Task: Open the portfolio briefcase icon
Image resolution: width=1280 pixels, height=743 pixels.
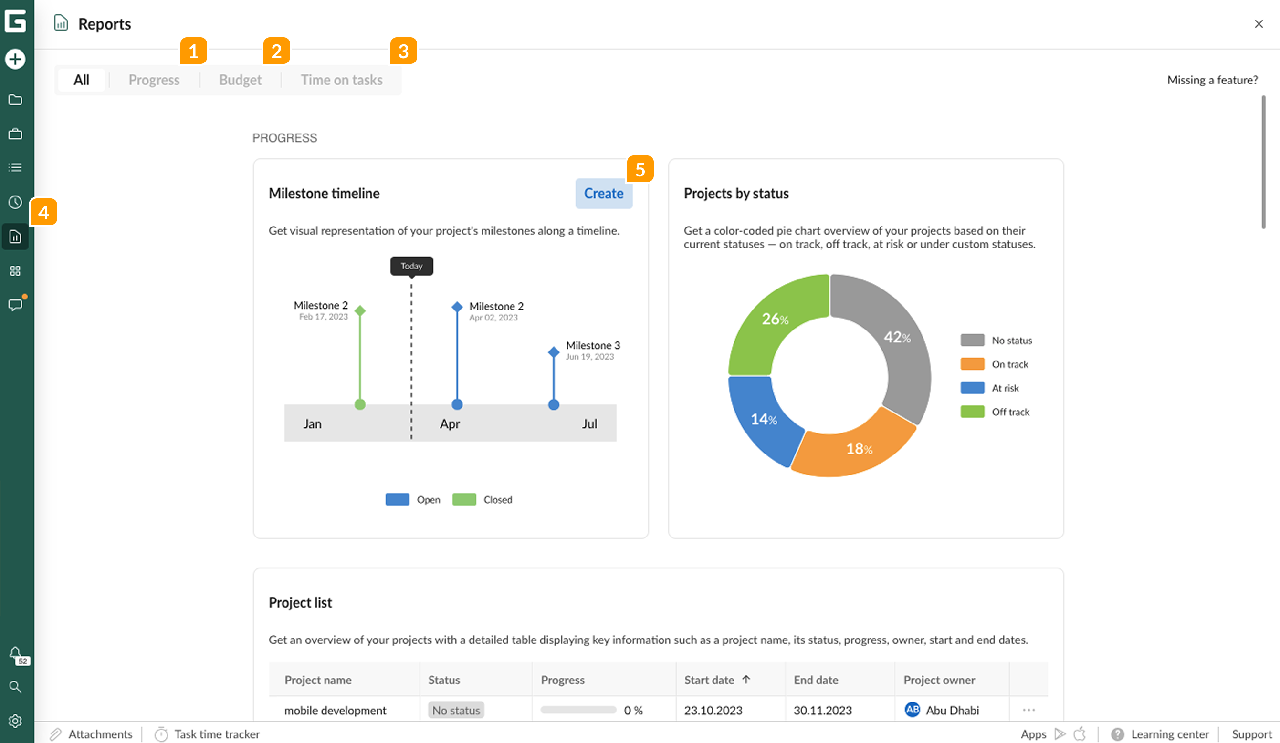Action: (15, 134)
